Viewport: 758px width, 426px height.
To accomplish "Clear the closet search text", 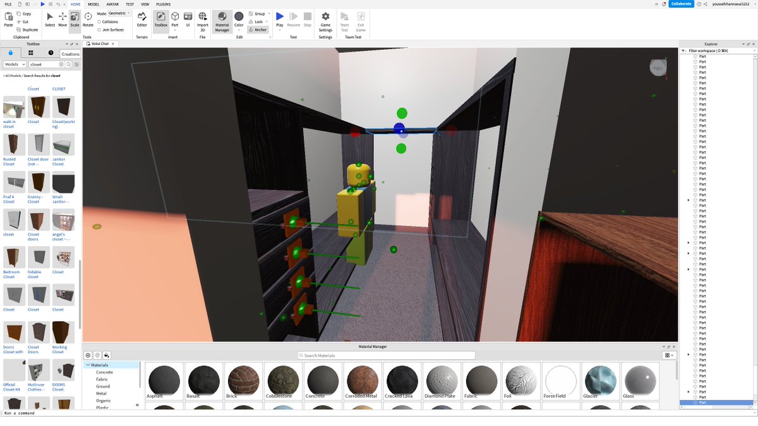I will coord(62,64).
